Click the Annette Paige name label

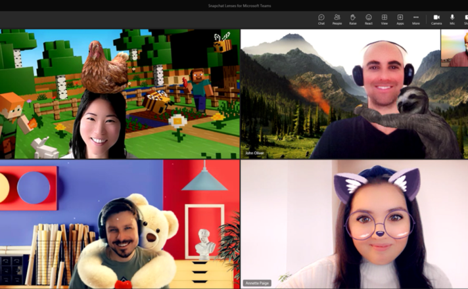[257, 283]
